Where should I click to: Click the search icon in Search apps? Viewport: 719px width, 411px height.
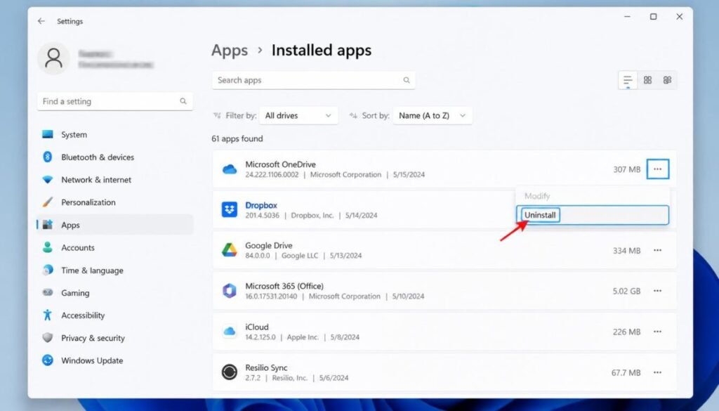[407, 80]
